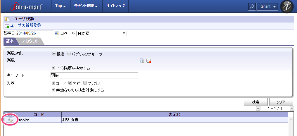Open the ロケール dropdown
The height and width of the screenshot is (136, 297).
click(x=101, y=33)
